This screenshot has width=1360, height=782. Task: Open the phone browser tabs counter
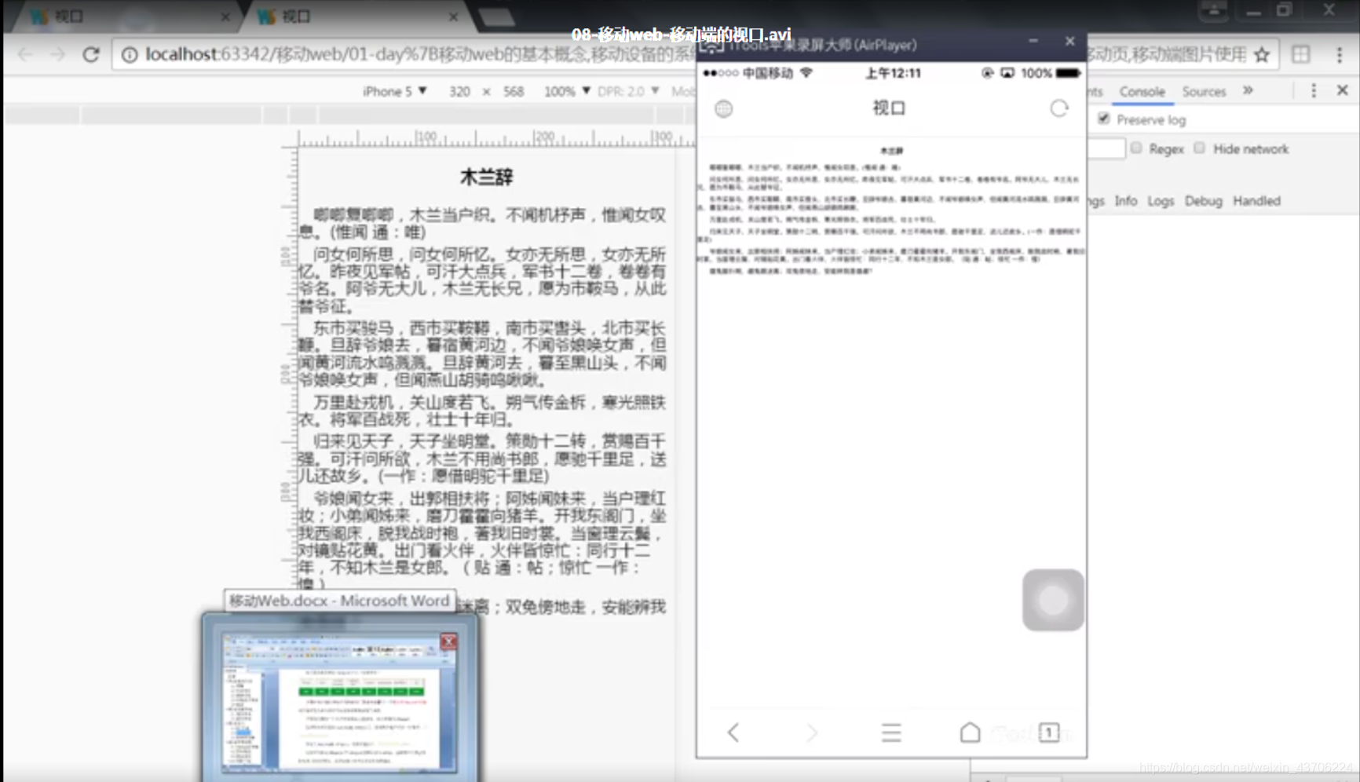(1049, 732)
